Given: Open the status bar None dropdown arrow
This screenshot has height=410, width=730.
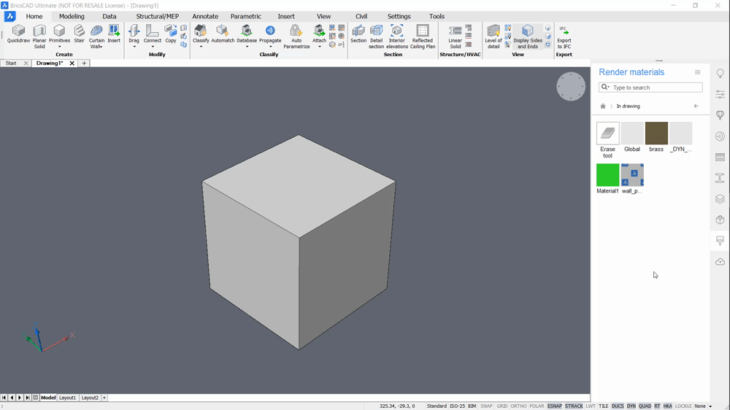Looking at the screenshot, I should coord(710,406).
